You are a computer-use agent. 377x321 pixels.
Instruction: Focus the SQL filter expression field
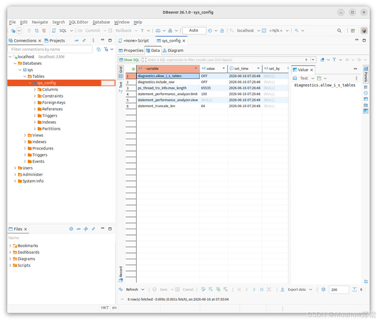[226, 60]
